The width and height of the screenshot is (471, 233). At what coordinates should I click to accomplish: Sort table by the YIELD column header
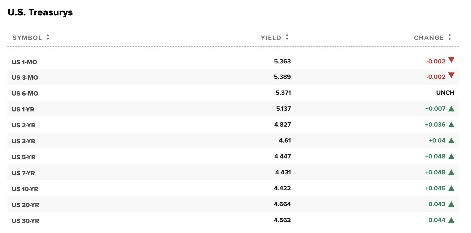[x=271, y=38]
